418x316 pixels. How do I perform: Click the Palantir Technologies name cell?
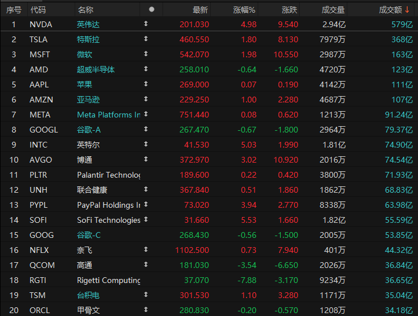108,175
